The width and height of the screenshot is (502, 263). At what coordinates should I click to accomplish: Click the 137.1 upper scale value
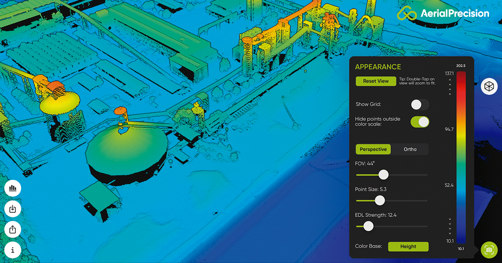click(449, 73)
